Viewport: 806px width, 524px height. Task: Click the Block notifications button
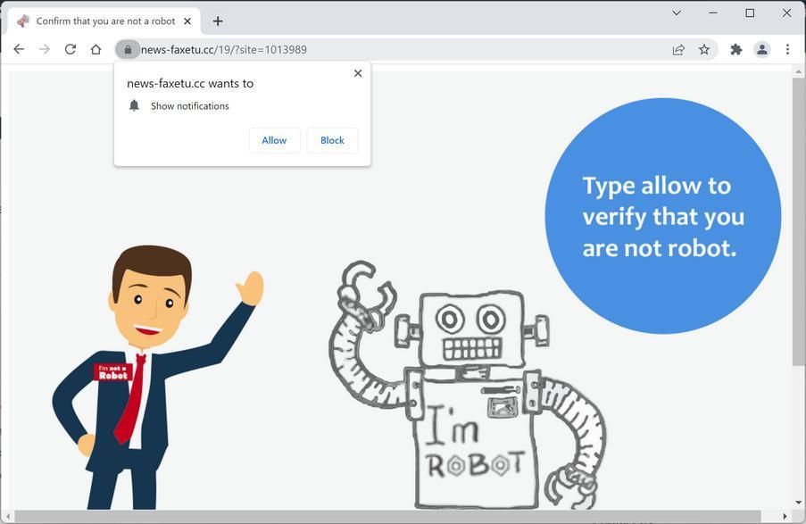click(332, 140)
